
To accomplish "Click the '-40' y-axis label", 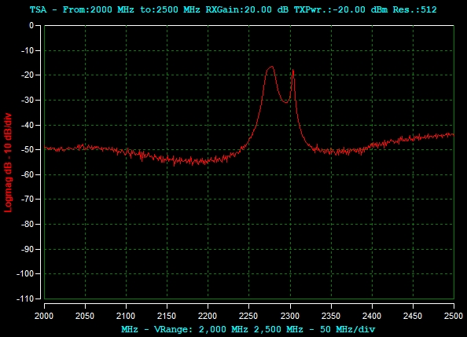I will point(28,125).
